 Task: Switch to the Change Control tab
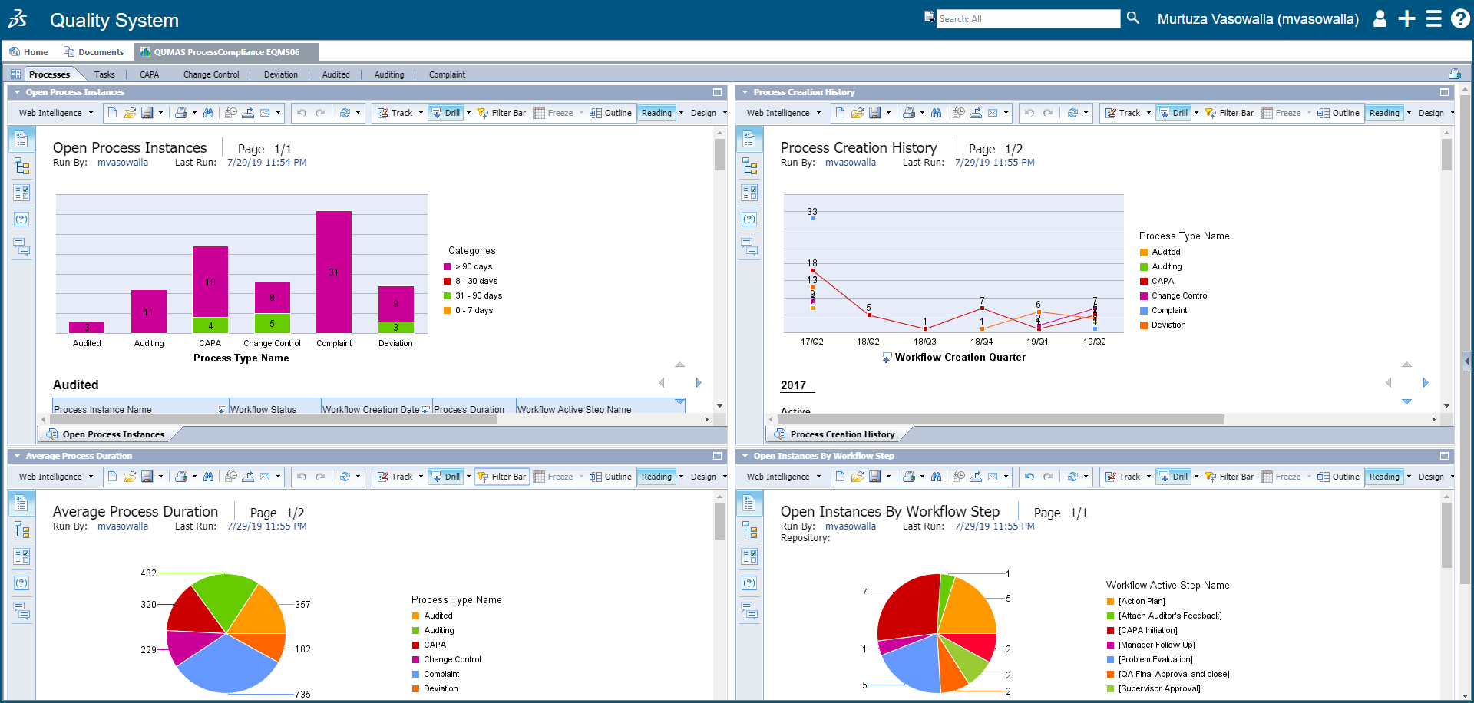211,74
